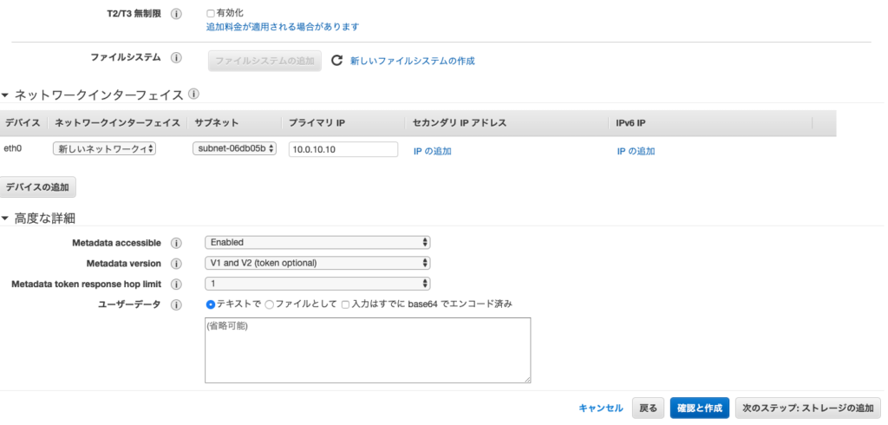This screenshot has height=425, width=888.
Task: Click the デバイスの追加 button
Action: [39, 187]
